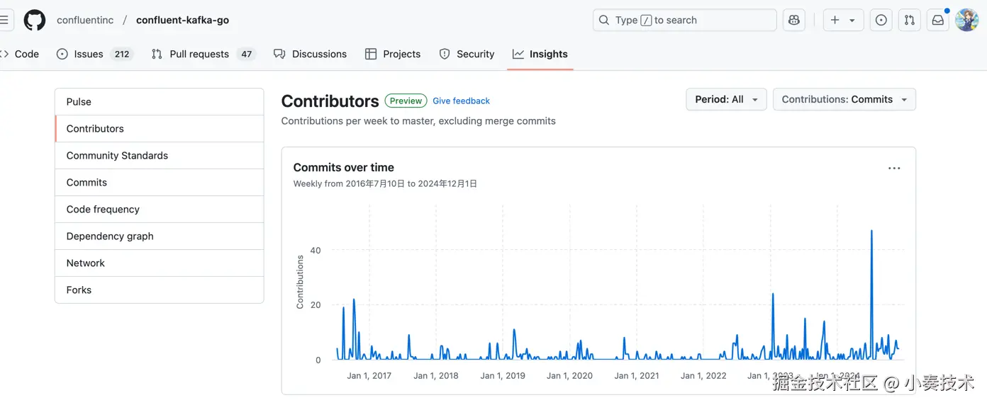Open Code frequency in the sidebar
The width and height of the screenshot is (987, 405).
(x=160, y=210)
